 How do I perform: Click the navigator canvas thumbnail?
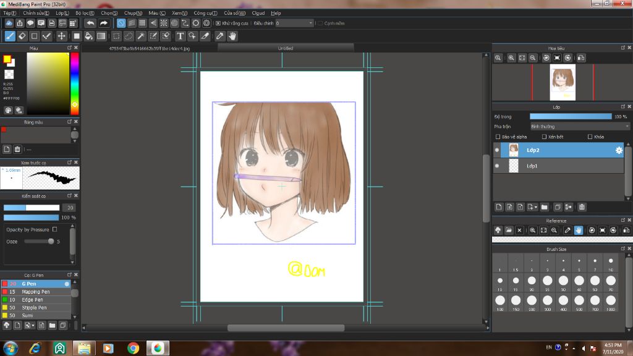click(563, 82)
